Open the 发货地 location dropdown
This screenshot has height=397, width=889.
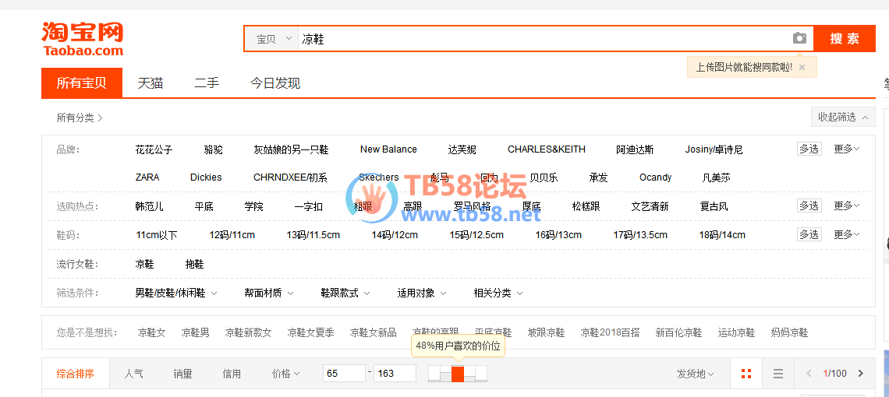click(695, 374)
